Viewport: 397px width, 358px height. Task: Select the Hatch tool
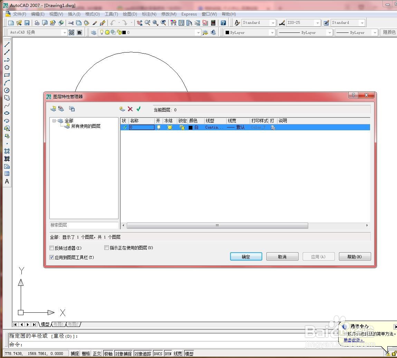click(7, 151)
